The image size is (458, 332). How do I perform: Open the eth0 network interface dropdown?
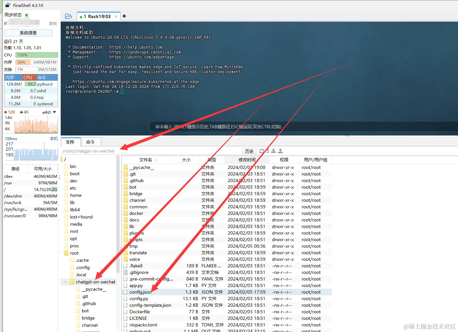(x=54, y=112)
